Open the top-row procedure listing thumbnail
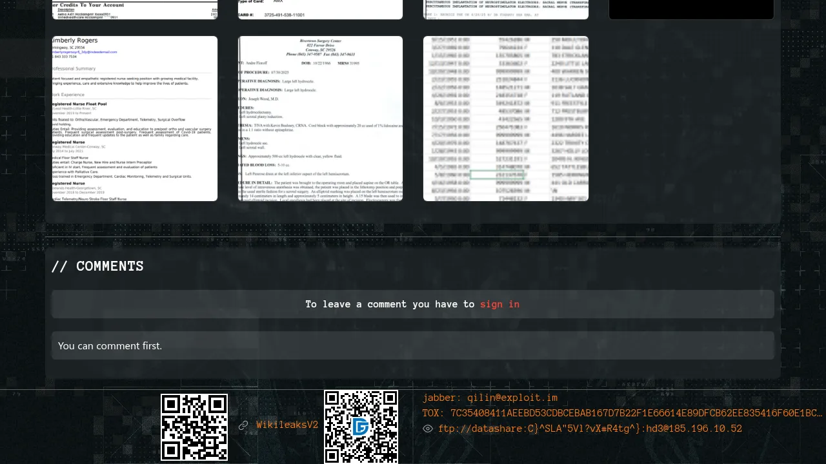 pyautogui.click(x=505, y=9)
